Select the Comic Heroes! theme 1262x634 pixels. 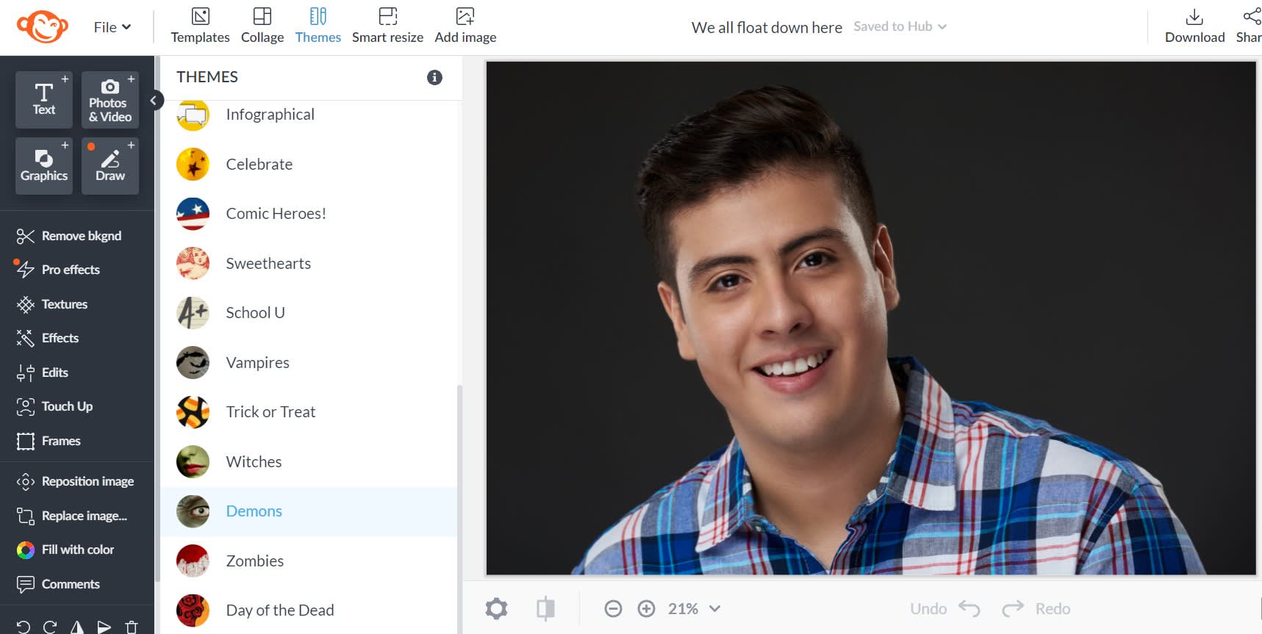coord(309,214)
